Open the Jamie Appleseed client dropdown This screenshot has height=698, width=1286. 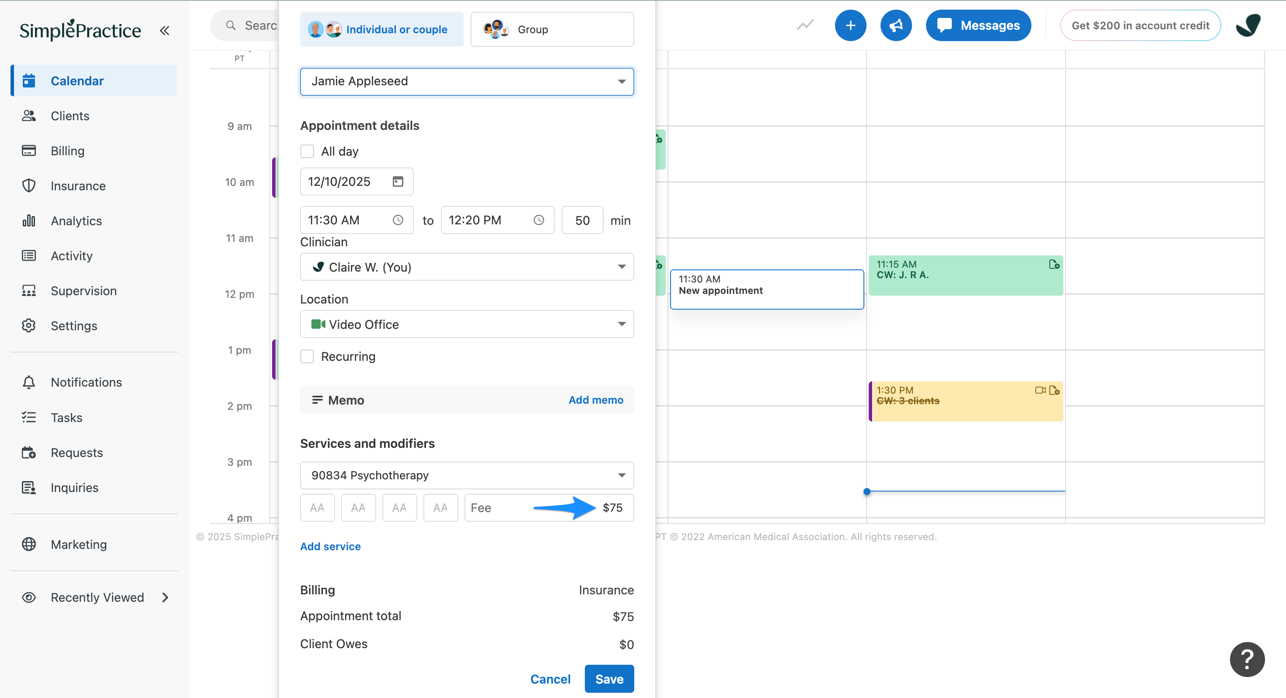pyautogui.click(x=467, y=81)
